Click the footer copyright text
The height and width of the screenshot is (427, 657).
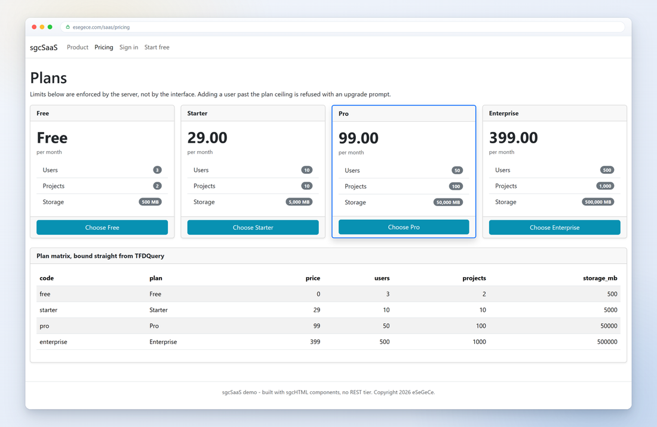point(328,392)
